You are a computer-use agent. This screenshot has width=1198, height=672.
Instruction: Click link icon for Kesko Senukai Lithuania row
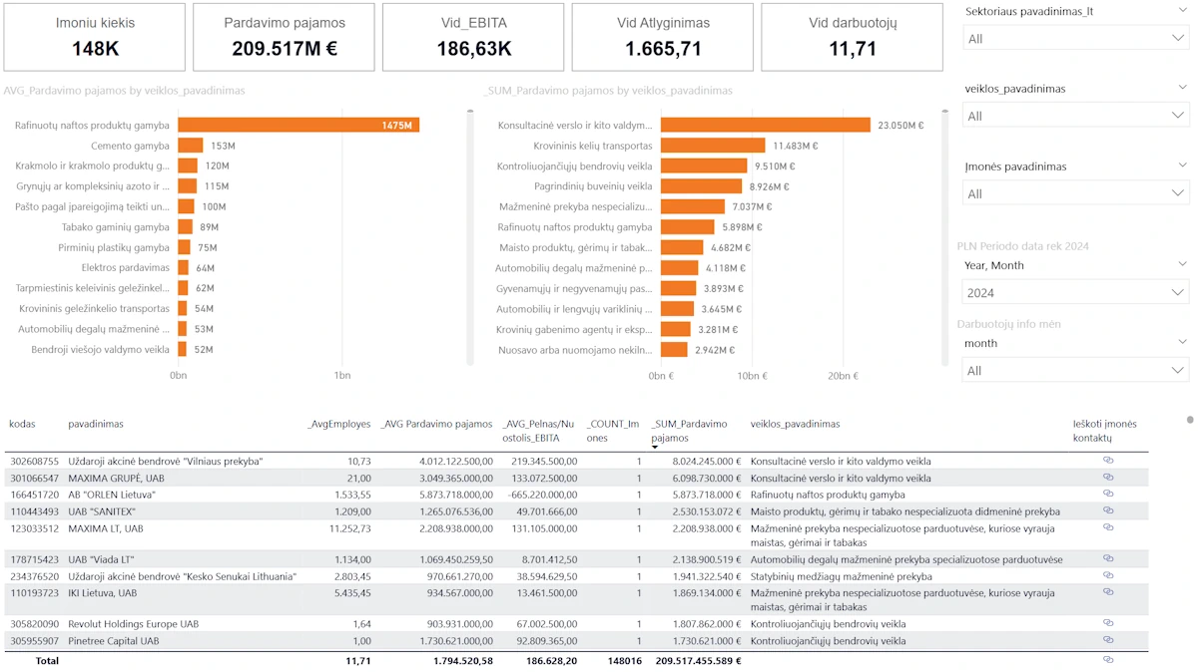tap(1107, 575)
